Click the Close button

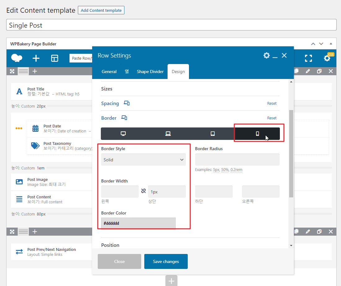pyautogui.click(x=119, y=261)
